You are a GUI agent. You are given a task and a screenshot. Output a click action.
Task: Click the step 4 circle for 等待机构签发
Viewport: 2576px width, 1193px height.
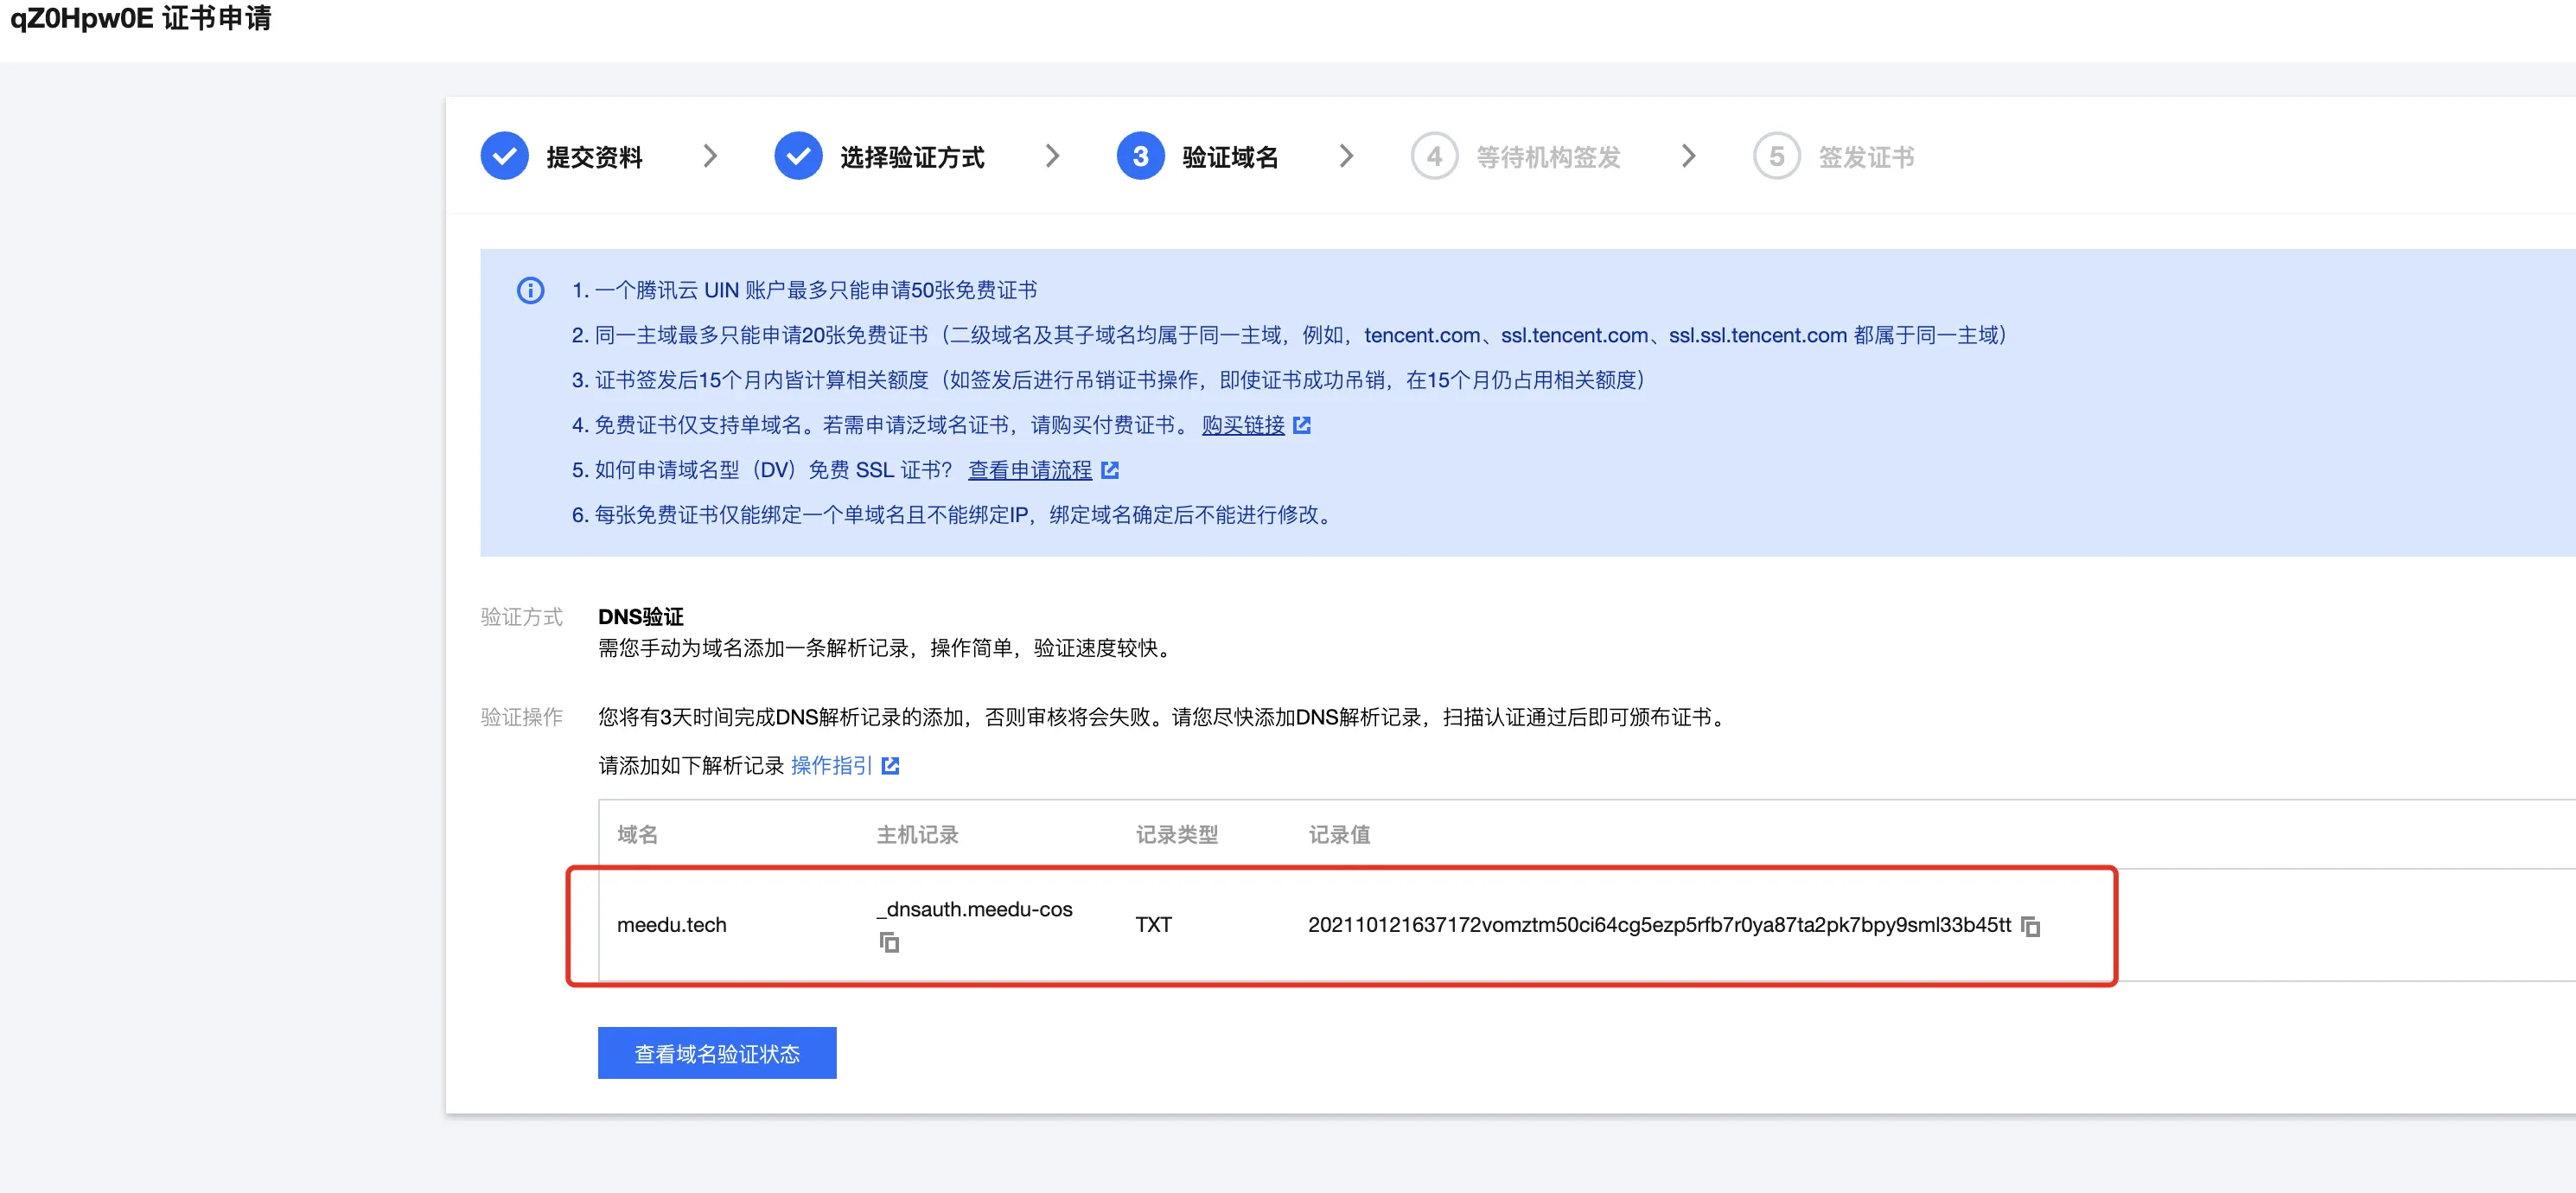pos(1434,156)
